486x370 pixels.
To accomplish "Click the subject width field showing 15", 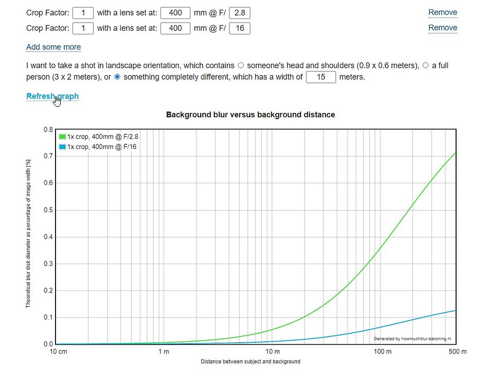I will pyautogui.click(x=321, y=77).
